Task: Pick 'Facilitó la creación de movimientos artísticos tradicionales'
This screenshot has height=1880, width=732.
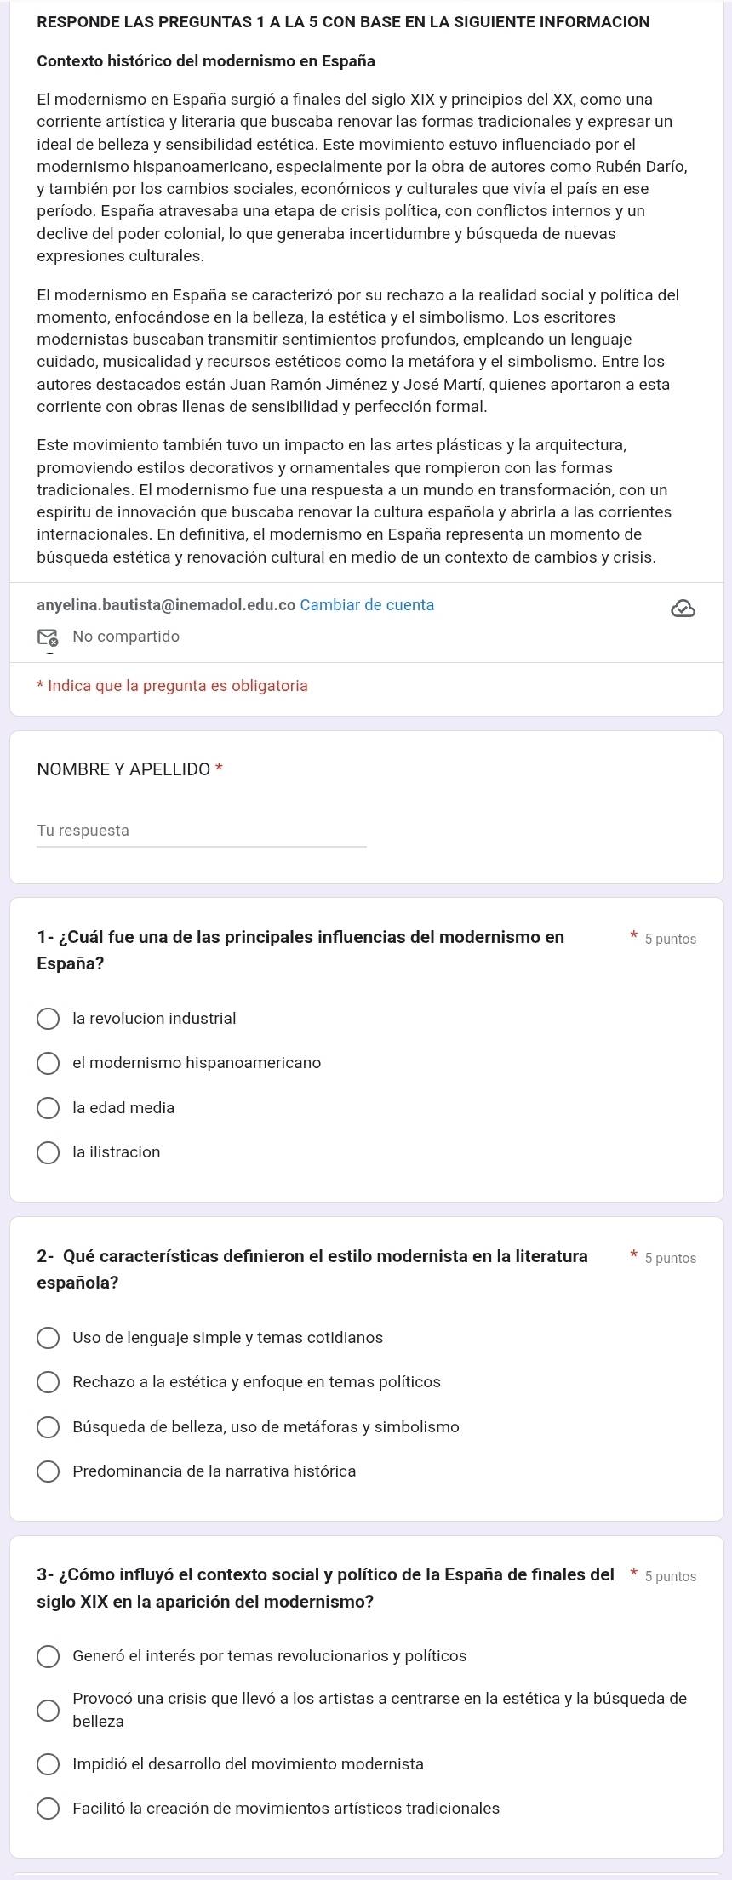Action: [x=49, y=1809]
